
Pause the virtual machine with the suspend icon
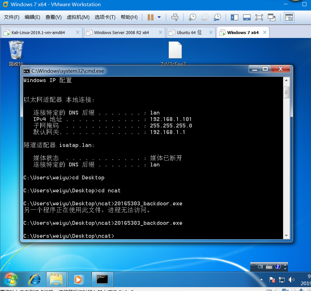[151, 17]
